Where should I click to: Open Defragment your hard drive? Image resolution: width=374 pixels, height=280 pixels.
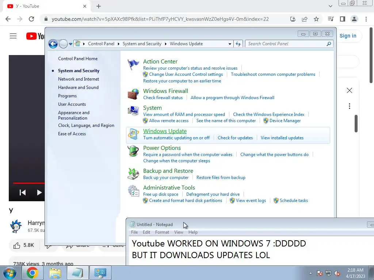(213, 194)
